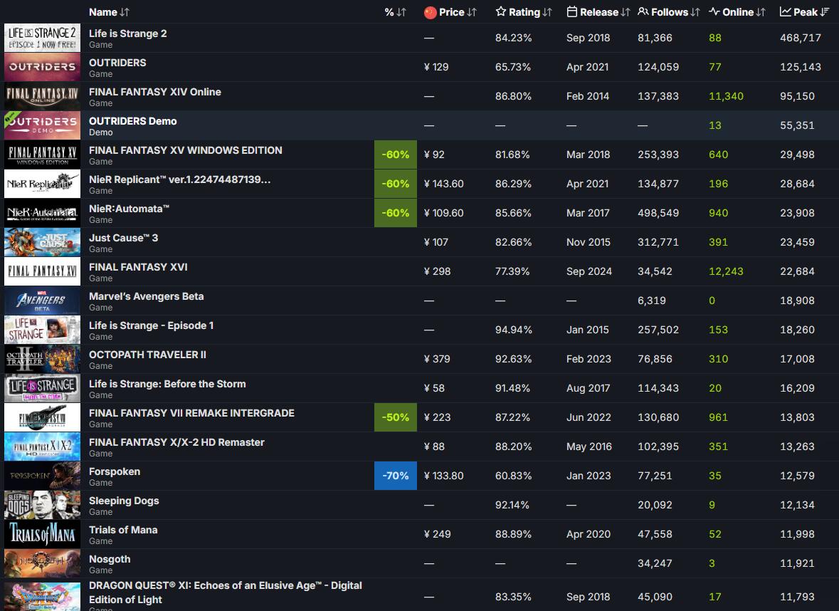Image resolution: width=839 pixels, height=611 pixels.
Task: Click the star icon in Rating header
Action: (x=501, y=12)
